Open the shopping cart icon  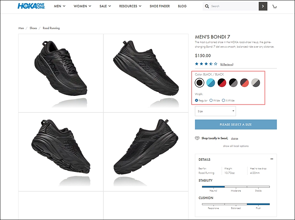(x=275, y=7)
